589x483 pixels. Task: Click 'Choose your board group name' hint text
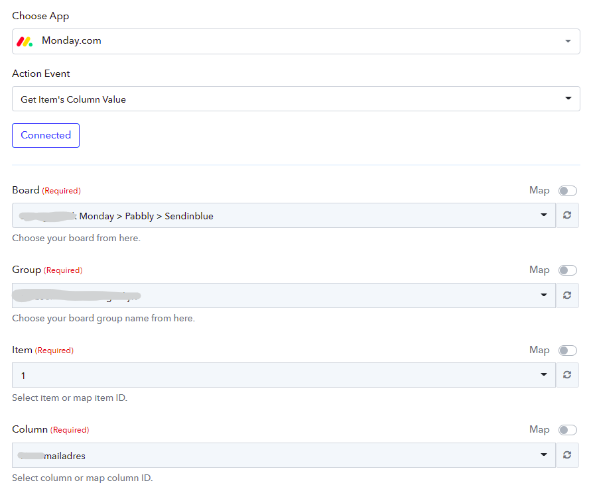[x=103, y=318]
